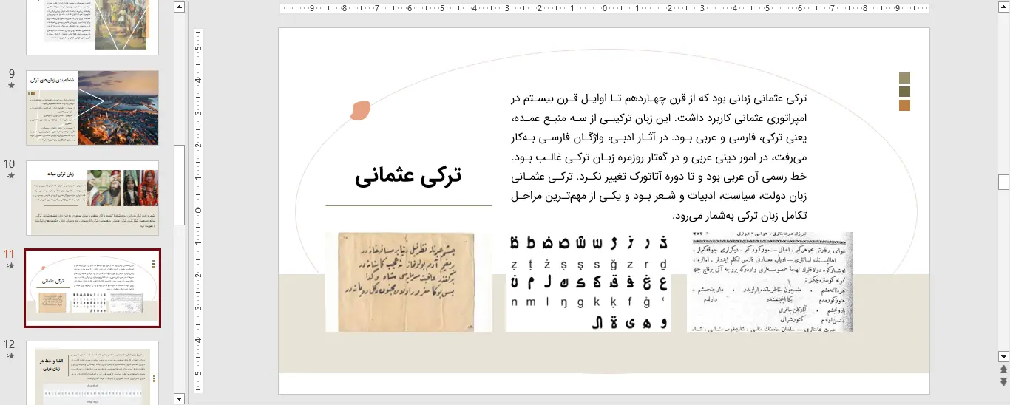Click the thumbnail pane scrollbar thumb
The height and width of the screenshot is (405, 1010).
[179, 185]
